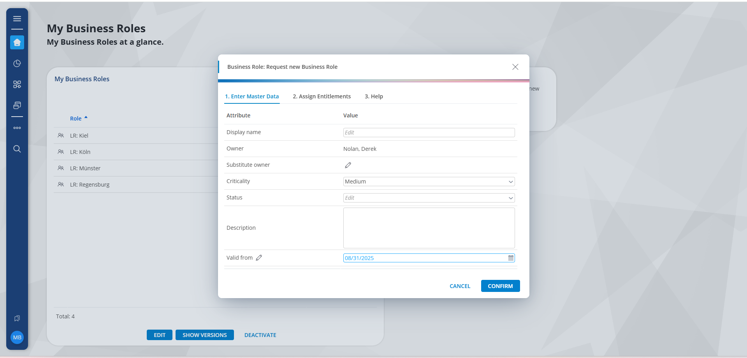This screenshot has height=358, width=747.
Task: Sort by the Role column header
Action: pos(76,119)
